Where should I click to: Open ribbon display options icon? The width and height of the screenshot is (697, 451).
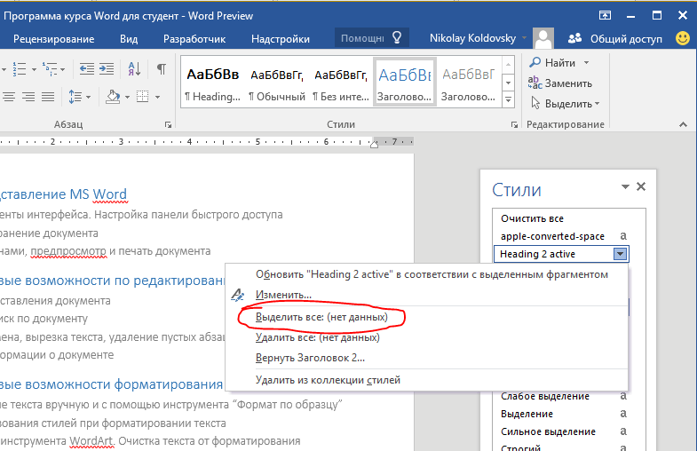[x=605, y=16]
